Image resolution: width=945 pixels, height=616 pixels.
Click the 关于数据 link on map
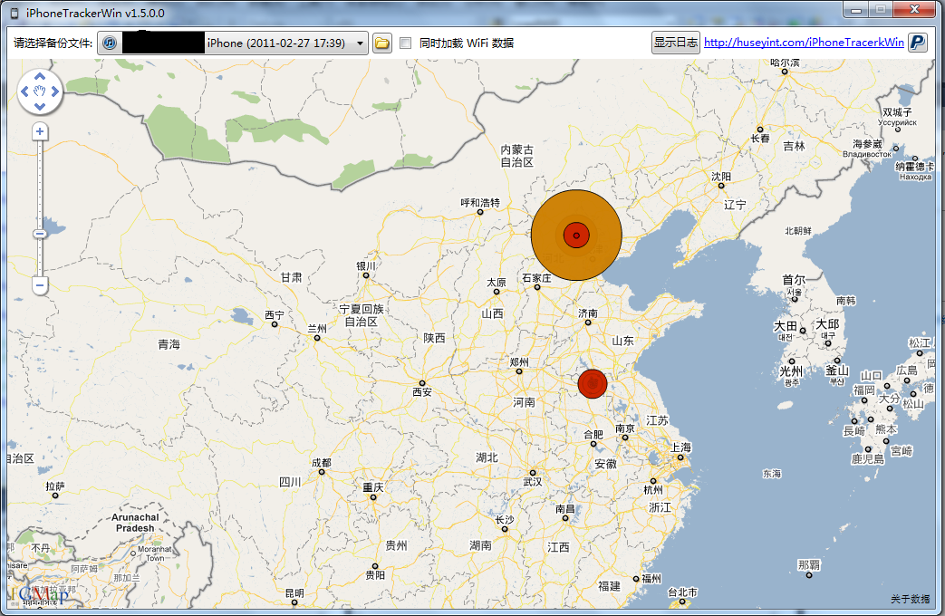[x=910, y=599]
